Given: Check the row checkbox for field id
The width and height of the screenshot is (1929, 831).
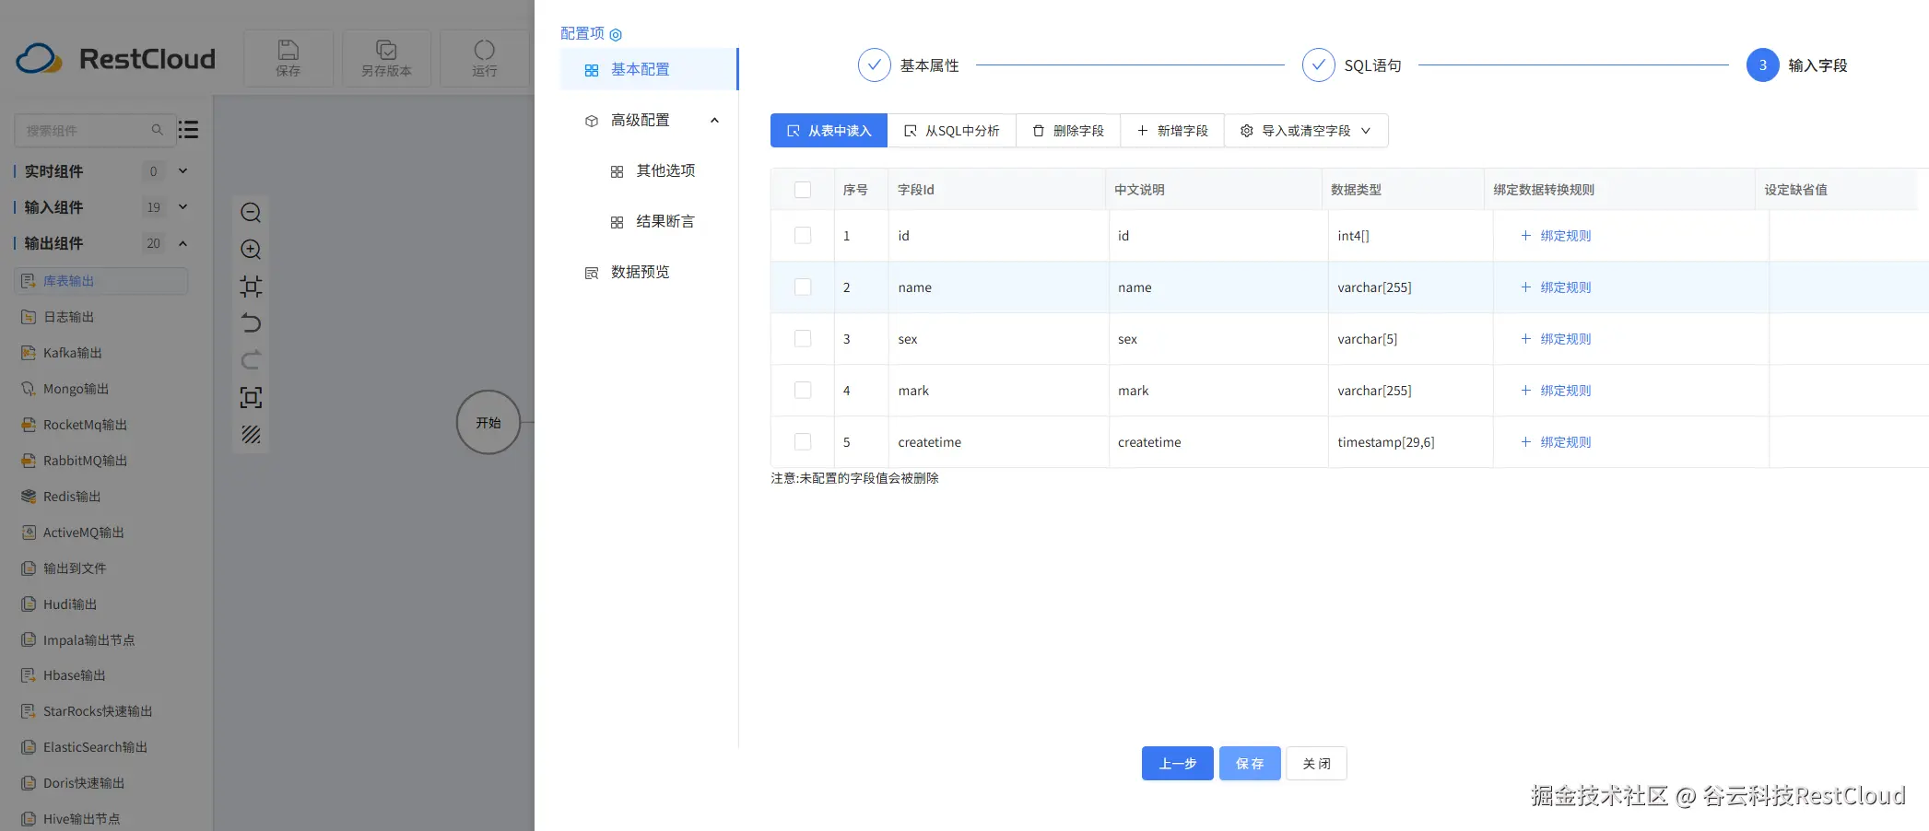Looking at the screenshot, I should coord(803,236).
